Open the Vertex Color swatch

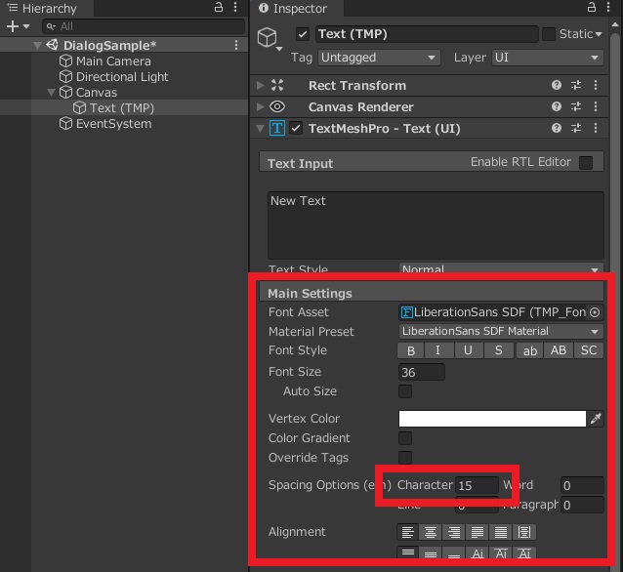click(x=492, y=419)
